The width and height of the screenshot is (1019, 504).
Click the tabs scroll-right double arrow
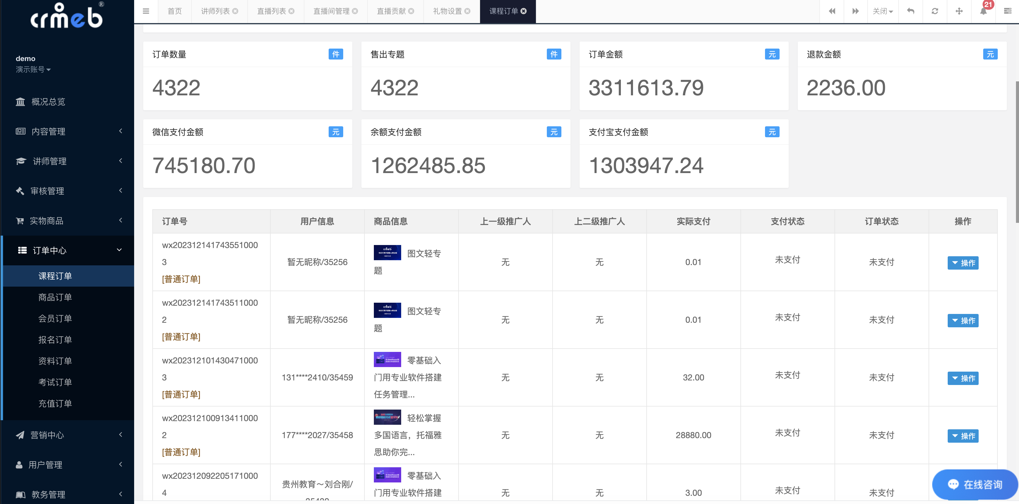click(855, 11)
